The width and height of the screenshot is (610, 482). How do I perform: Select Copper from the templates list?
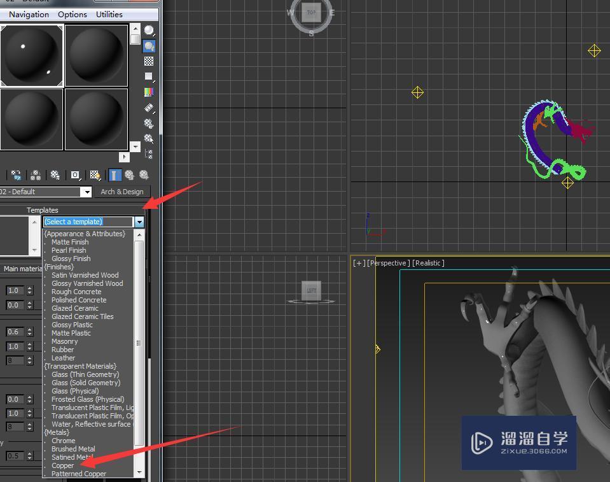(62, 465)
